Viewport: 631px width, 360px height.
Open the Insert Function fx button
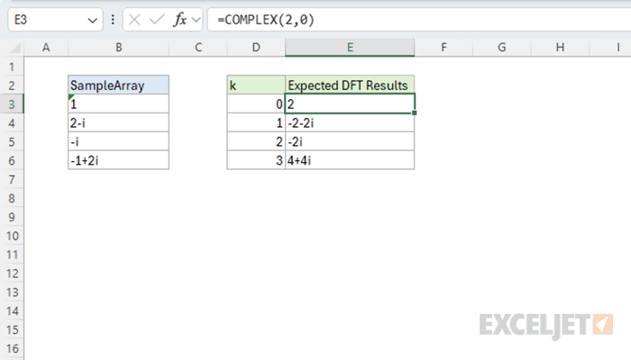pos(180,19)
